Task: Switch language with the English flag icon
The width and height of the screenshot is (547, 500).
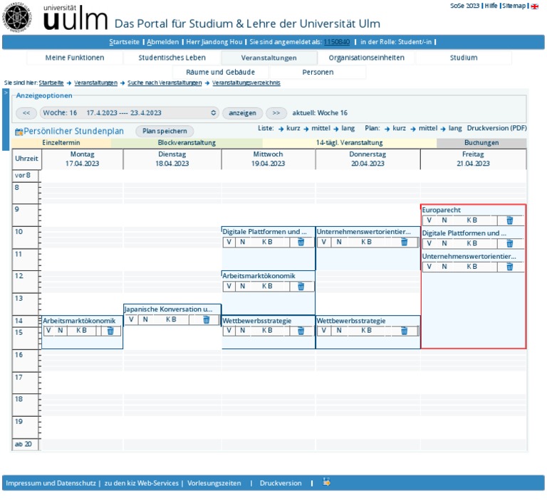Action: (534, 6)
